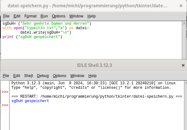Open Options menu in editor window

point(59,16)
